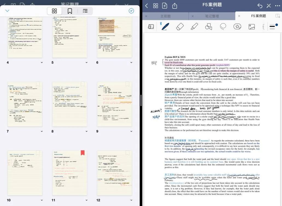Select the Eraser tool
The image size is (282, 206).
coord(180,26)
